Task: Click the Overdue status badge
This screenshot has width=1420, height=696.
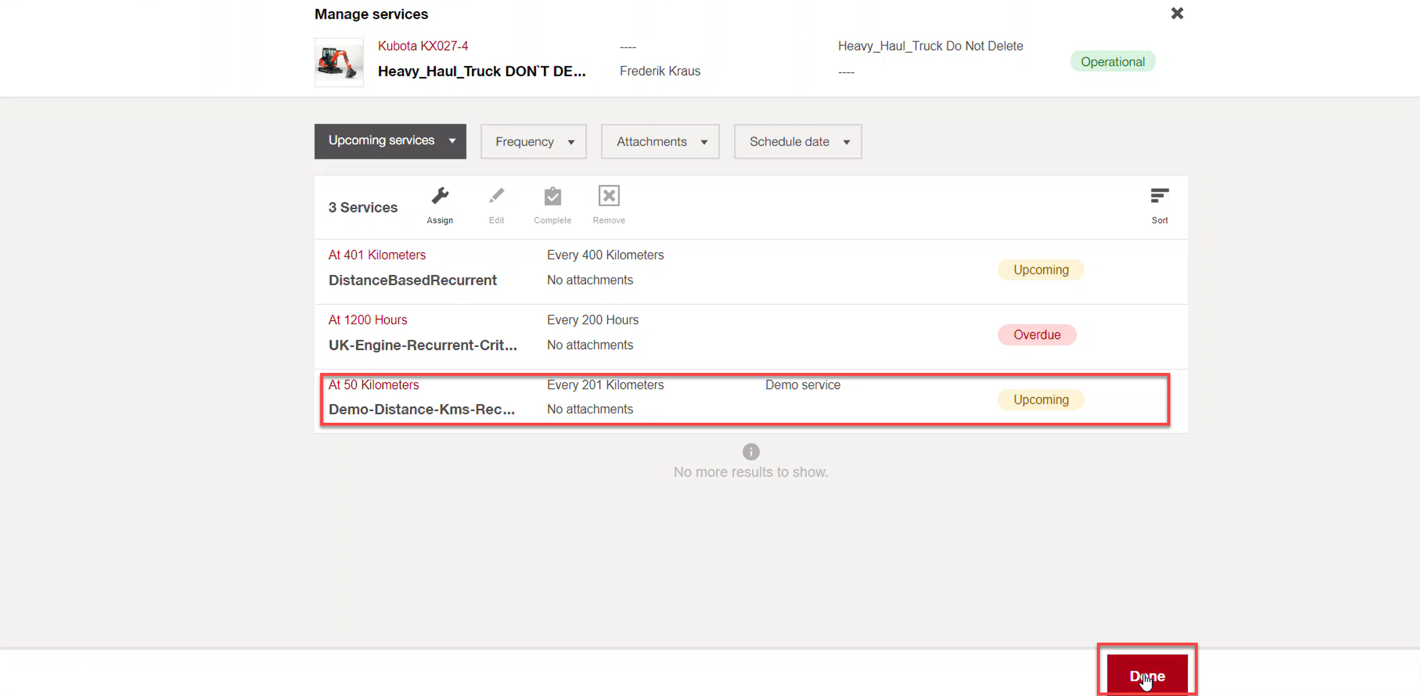Action: (1037, 335)
